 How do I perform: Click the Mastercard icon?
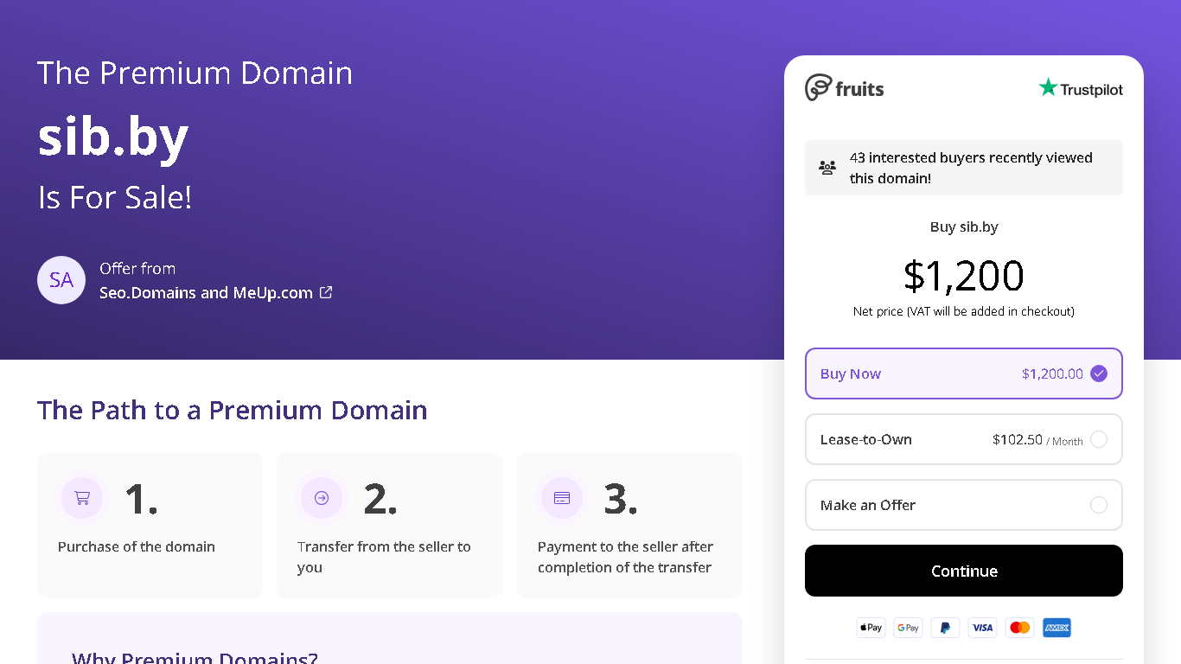(1019, 628)
